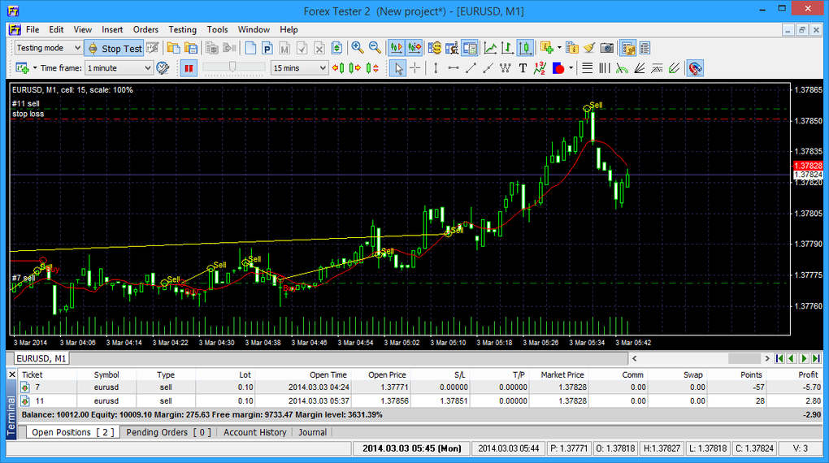Click the save project icon
The width and height of the screenshot is (829, 463).
coord(190,48)
